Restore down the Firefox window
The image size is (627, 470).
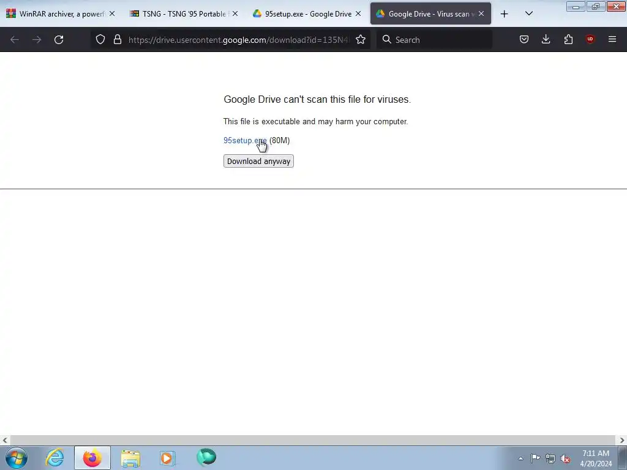[596, 7]
